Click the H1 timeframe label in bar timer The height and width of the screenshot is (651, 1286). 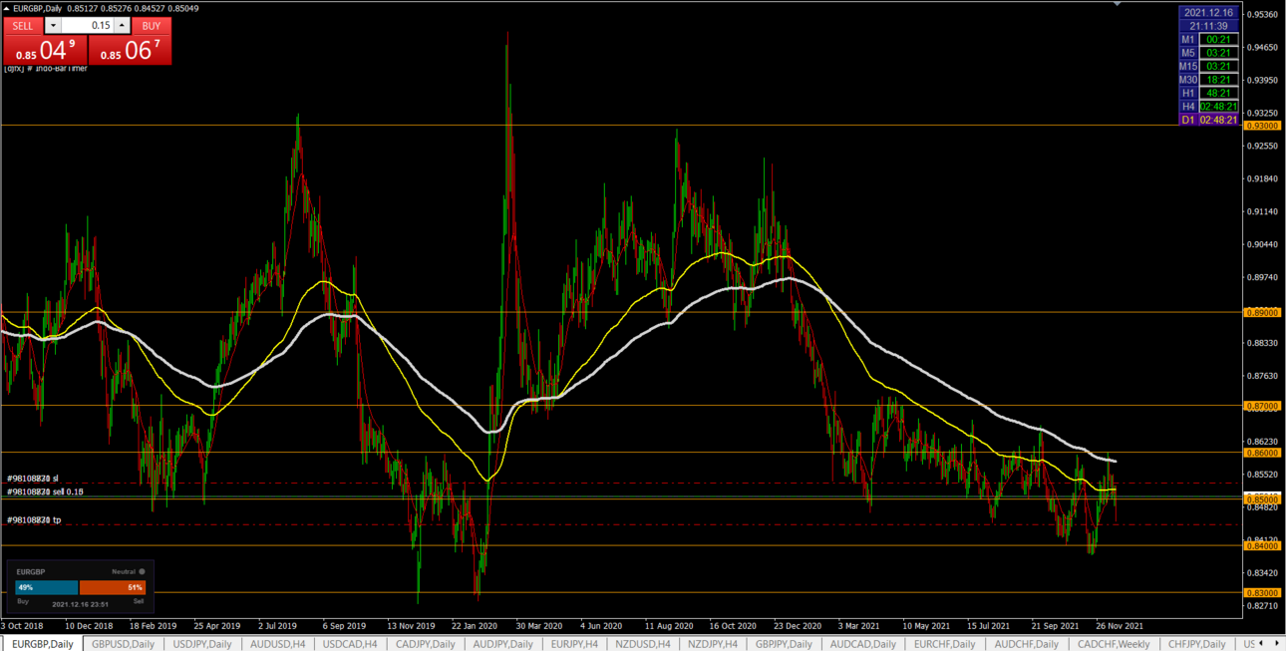pos(1187,93)
